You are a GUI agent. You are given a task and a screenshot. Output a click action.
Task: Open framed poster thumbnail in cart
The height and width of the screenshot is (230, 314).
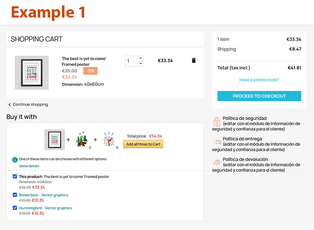tap(32, 72)
